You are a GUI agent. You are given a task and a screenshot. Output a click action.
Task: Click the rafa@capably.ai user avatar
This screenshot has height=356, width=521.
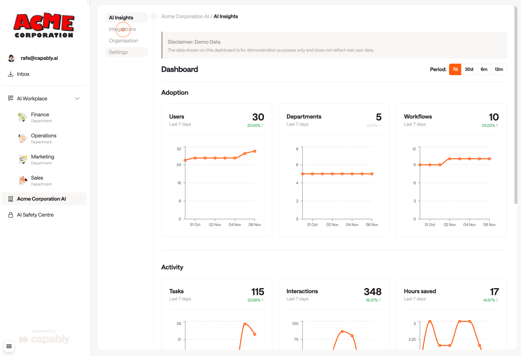[11, 58]
